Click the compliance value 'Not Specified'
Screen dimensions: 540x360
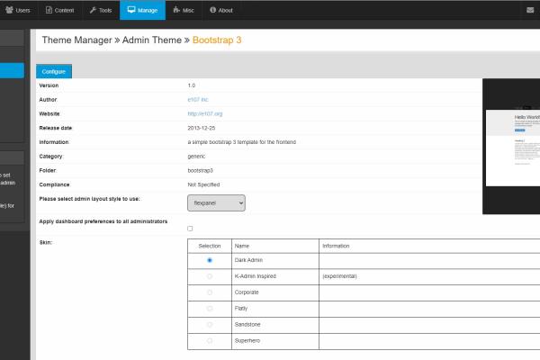(203, 184)
